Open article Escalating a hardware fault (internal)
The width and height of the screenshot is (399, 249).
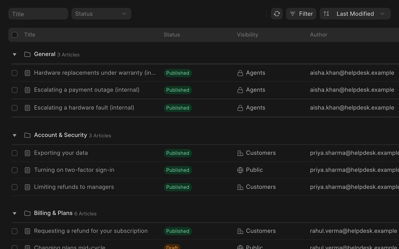84,108
